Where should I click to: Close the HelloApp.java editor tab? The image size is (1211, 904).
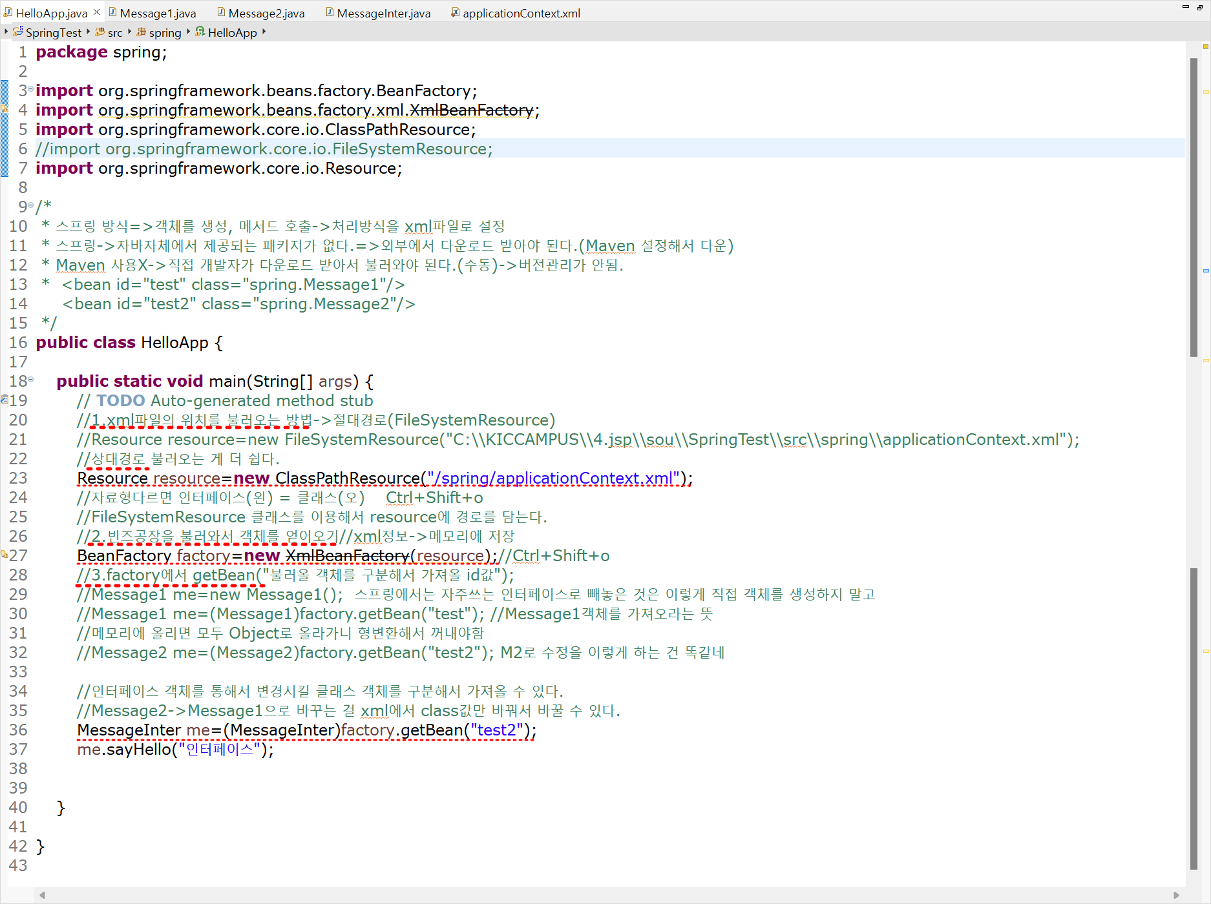[x=96, y=12]
